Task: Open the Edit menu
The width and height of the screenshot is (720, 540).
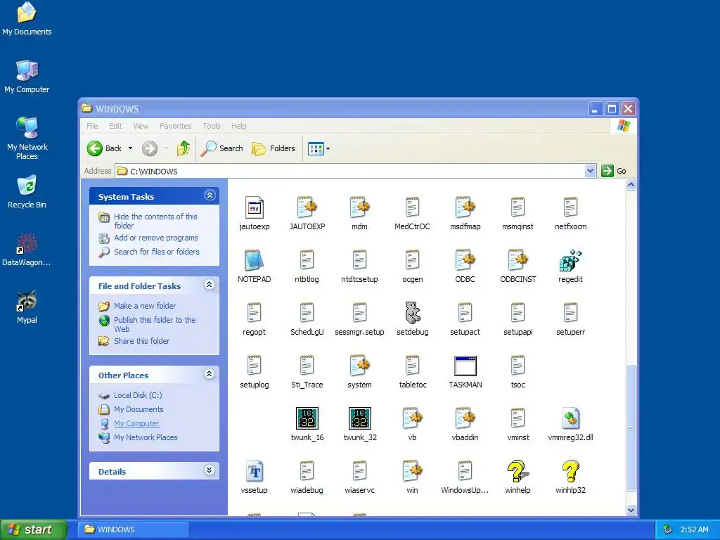Action: pos(115,126)
